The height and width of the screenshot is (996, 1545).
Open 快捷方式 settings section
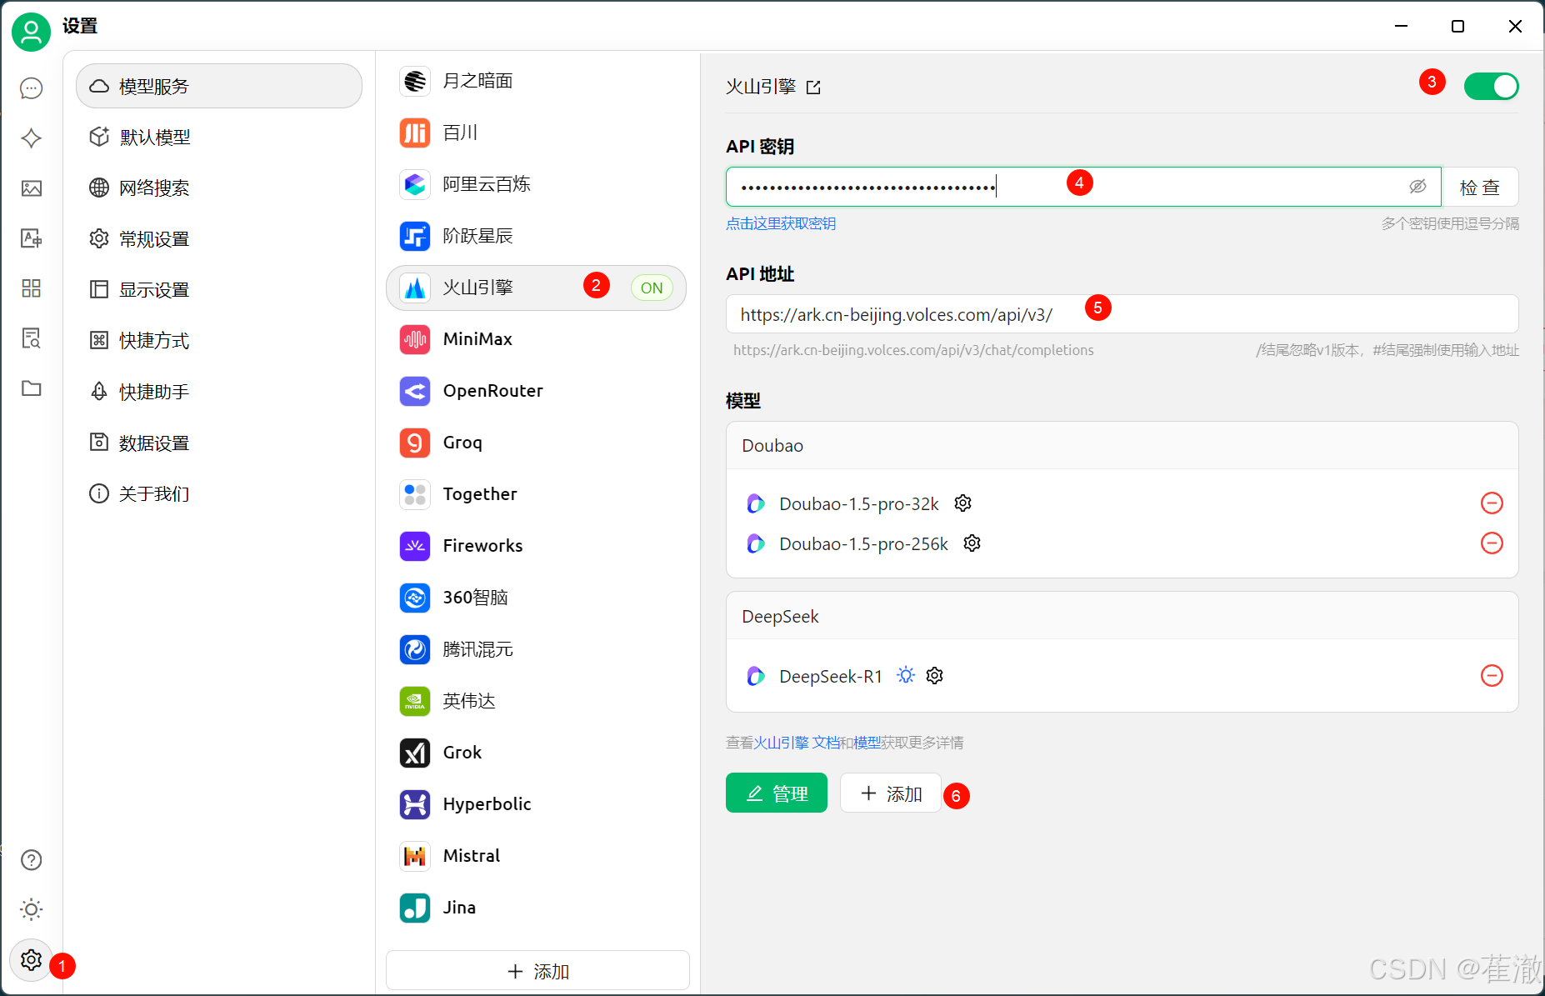pos(219,341)
